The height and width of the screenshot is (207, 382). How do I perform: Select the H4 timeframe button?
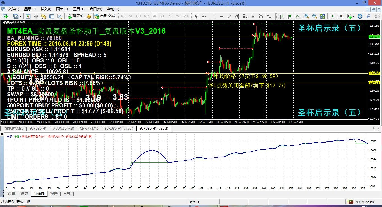[162, 16]
